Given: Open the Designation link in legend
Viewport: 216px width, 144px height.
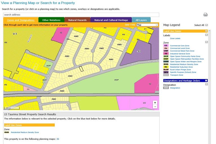Looking at the screenshot, I should 175,88.
